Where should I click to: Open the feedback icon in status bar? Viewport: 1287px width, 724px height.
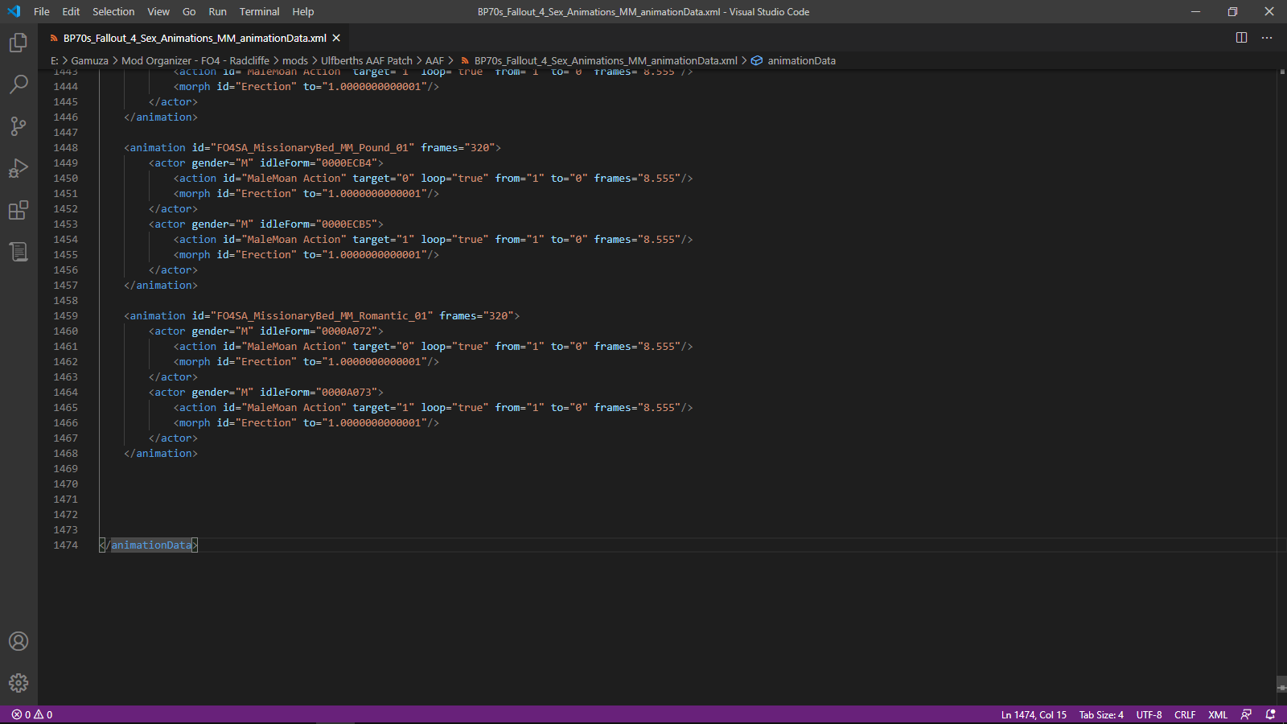(1246, 714)
